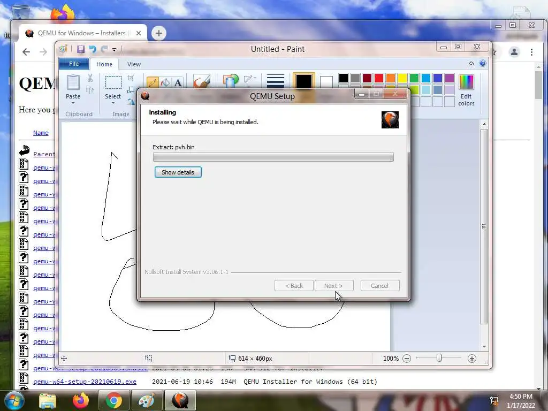The width and height of the screenshot is (548, 411).
Task: Click the Resize icon in Image group
Action: click(x=131, y=90)
